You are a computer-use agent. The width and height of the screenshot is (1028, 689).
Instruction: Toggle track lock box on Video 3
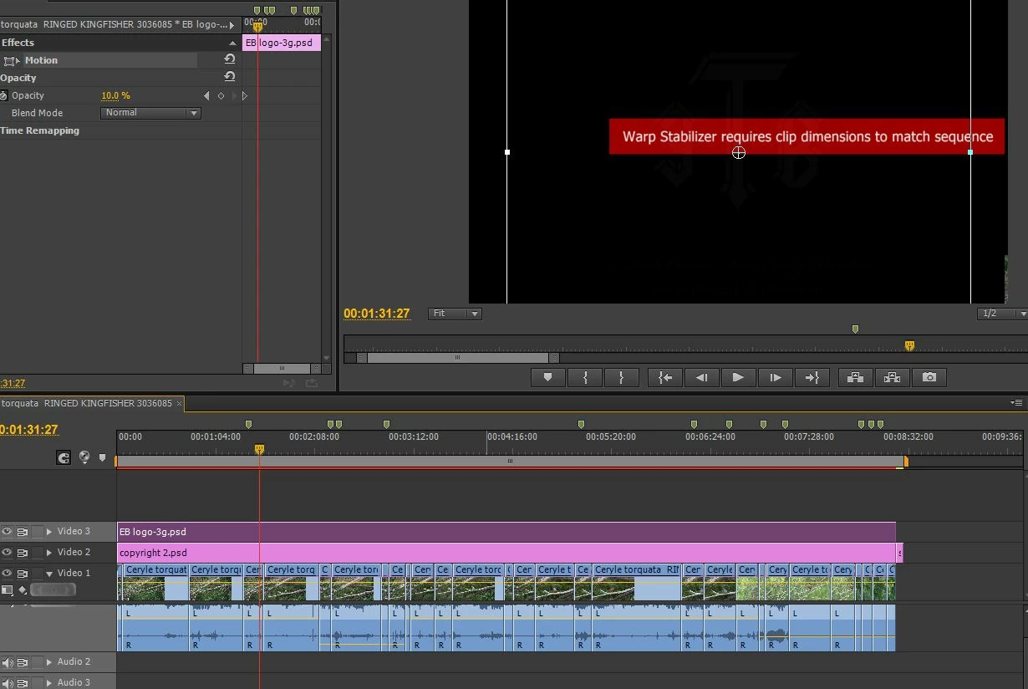tap(37, 532)
